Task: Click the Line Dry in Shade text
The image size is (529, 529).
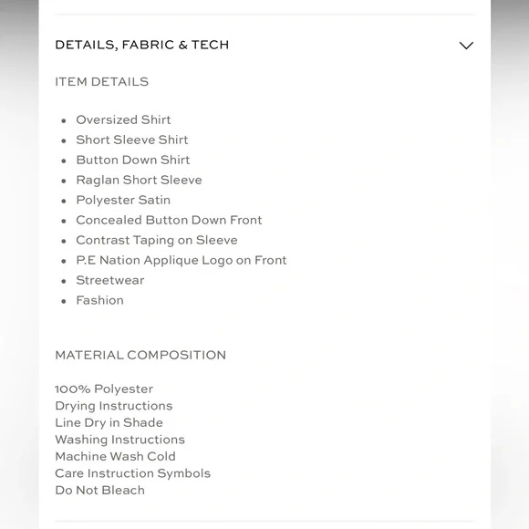Action: tap(109, 422)
